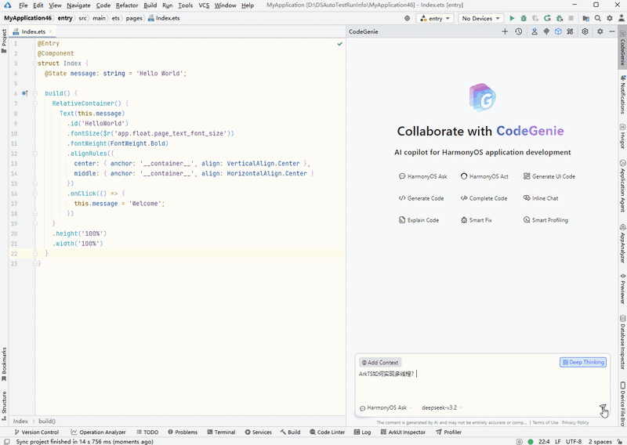The width and height of the screenshot is (627, 445).
Task: Hide the CodeGenie panel with minus icon
Action: tap(613, 32)
